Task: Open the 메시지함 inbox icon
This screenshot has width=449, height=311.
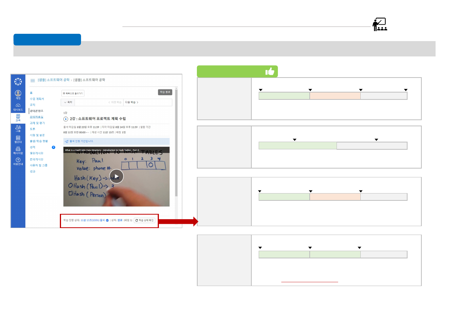Action: 18,150
